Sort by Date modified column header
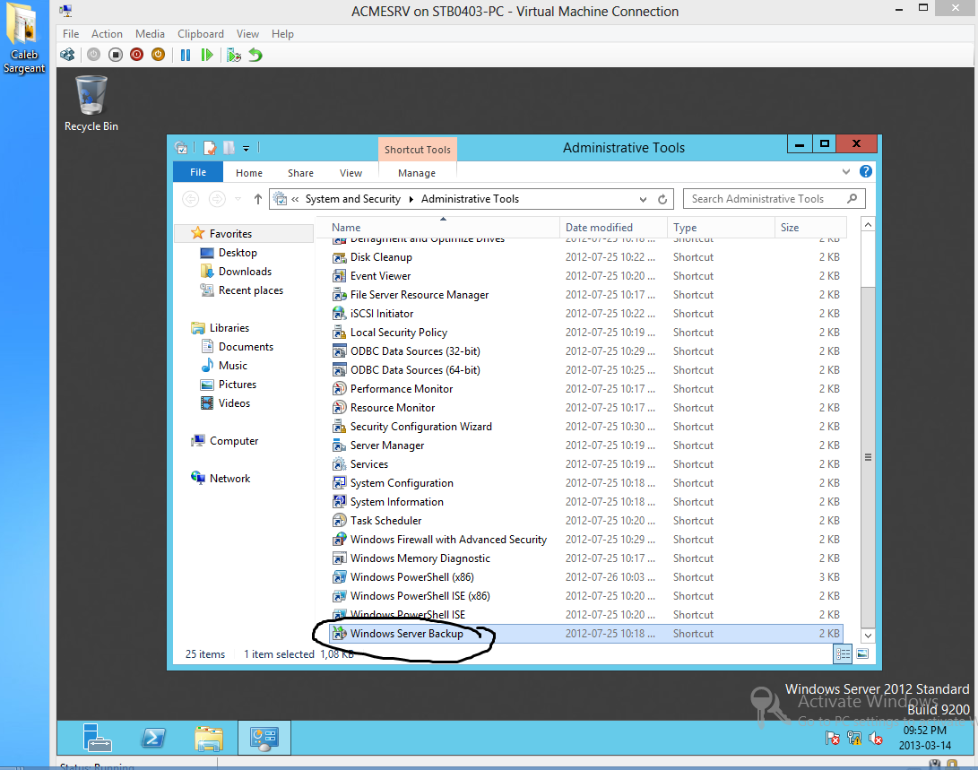Image resolution: width=978 pixels, height=770 pixels. click(613, 228)
